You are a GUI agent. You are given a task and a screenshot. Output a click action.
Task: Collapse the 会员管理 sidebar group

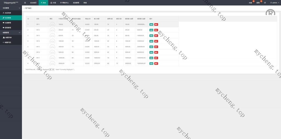[x=11, y=8]
